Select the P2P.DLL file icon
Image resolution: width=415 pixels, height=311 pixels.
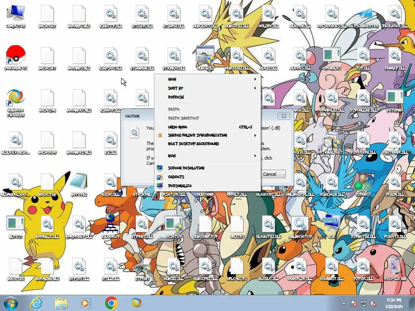tap(363, 58)
